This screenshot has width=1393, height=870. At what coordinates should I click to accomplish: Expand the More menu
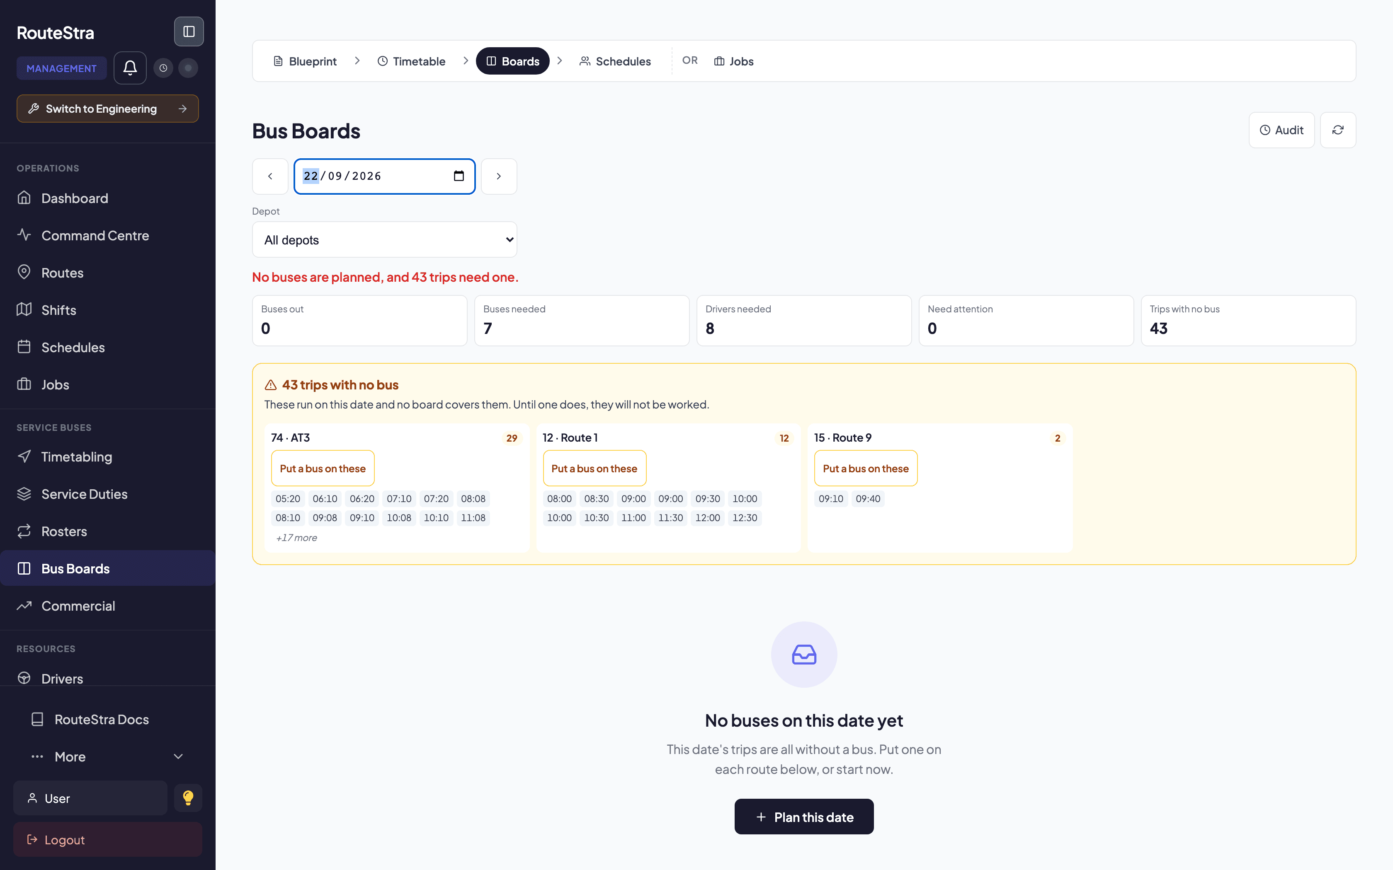[108, 756]
